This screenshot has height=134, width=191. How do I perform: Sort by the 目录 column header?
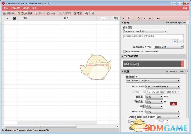click(80, 18)
